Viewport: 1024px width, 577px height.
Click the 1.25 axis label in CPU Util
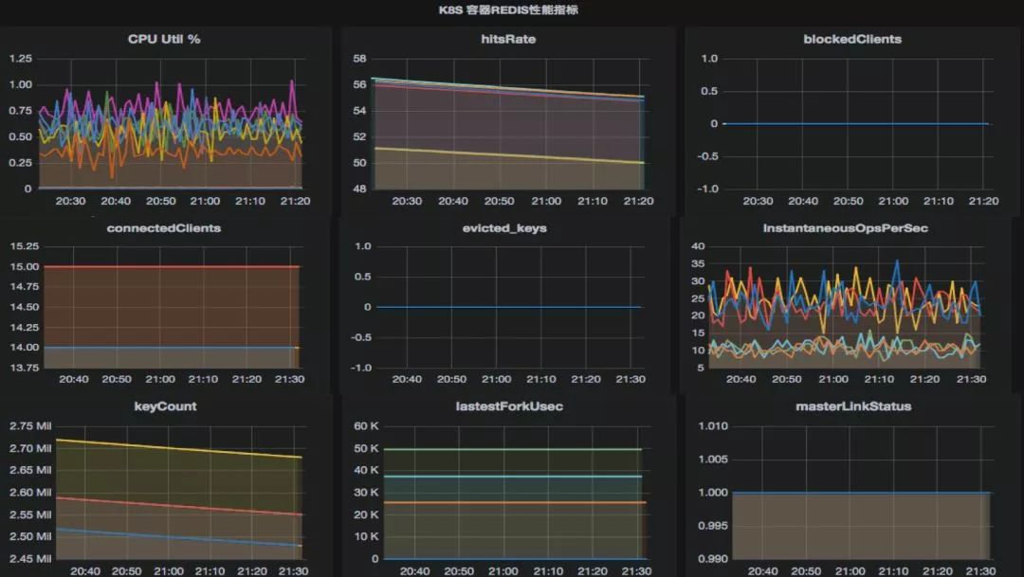coord(20,59)
